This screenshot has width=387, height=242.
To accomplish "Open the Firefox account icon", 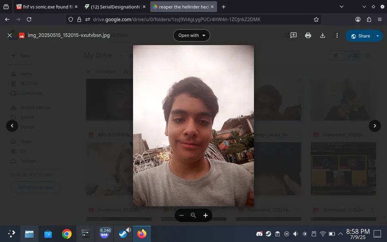I will [358, 19].
